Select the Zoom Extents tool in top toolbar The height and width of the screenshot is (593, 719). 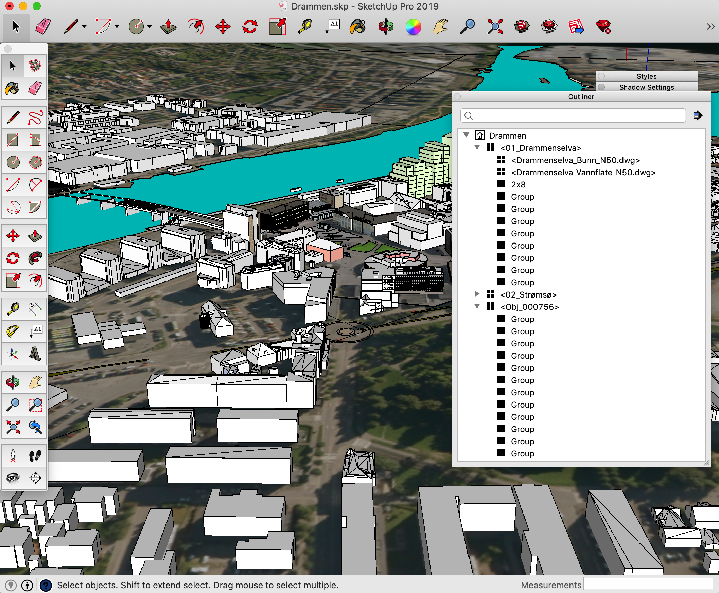point(495,26)
